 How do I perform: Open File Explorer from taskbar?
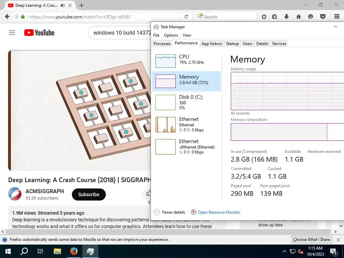coord(57,251)
